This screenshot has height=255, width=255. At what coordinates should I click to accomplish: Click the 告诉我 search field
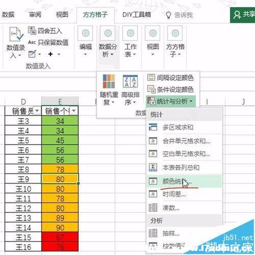click(180, 15)
